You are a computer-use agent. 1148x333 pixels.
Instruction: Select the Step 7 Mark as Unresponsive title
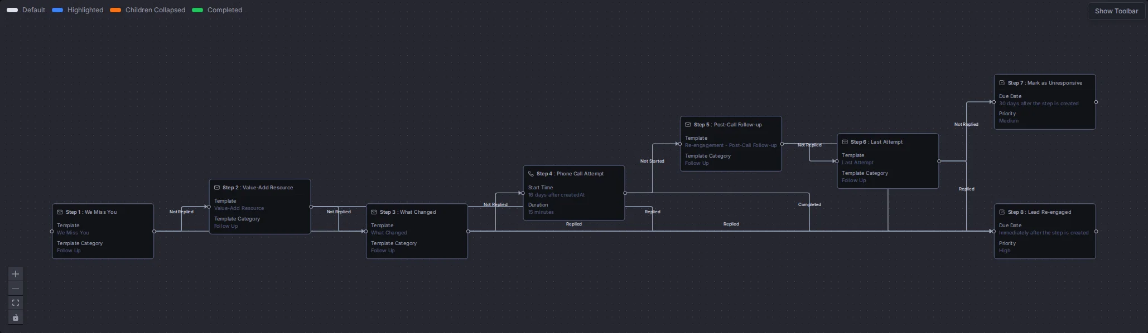click(x=1045, y=83)
